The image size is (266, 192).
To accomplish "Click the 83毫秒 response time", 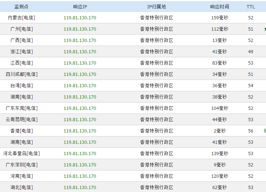I will [220, 63].
